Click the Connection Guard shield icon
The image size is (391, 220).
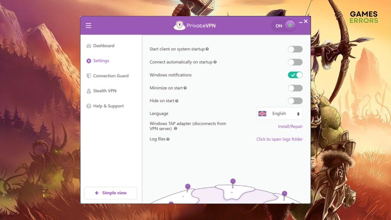click(x=89, y=76)
